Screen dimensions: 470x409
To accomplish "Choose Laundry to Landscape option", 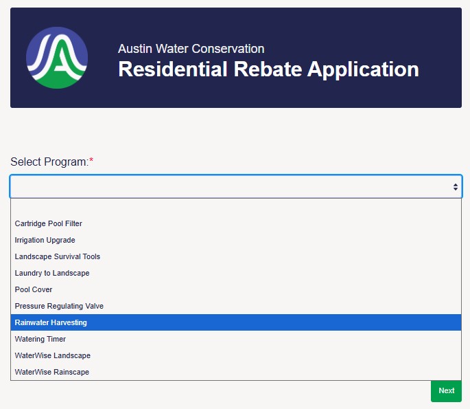I will coord(52,273).
